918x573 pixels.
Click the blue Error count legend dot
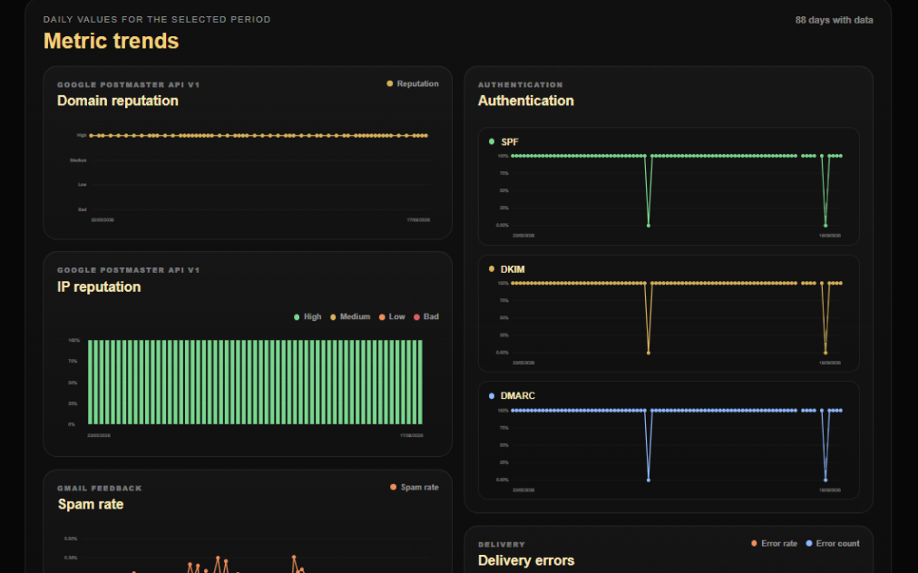click(x=809, y=543)
